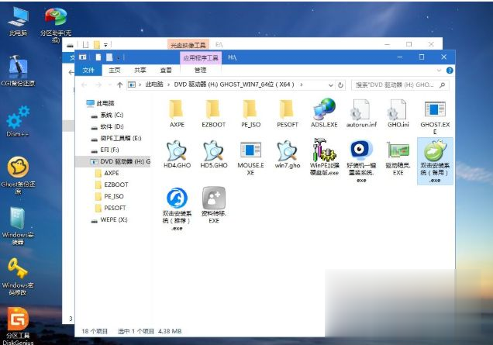
Task: Click the back window's back arrow
Action: click(x=71, y=73)
